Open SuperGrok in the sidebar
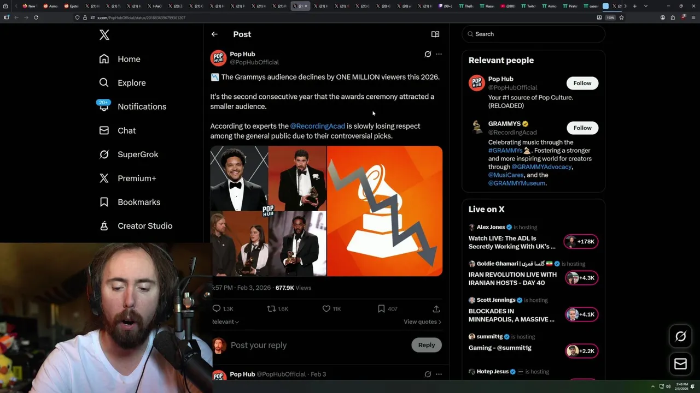This screenshot has width=700, height=393. (x=129, y=154)
